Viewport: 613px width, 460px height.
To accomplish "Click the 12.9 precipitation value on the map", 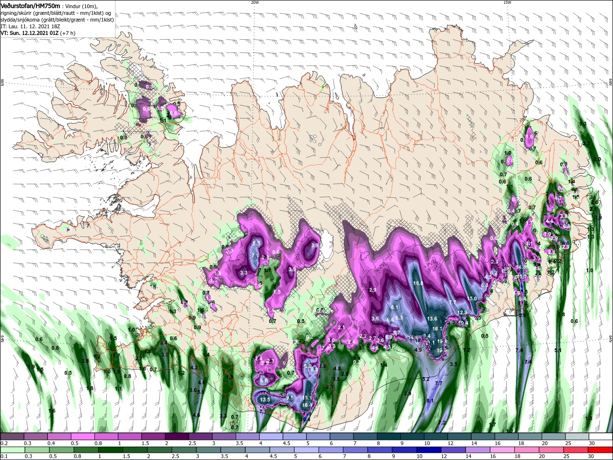I will click(x=462, y=312).
